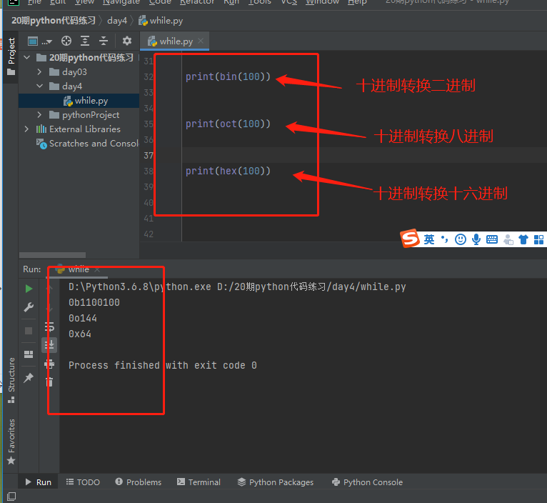Click the Clear All trash icon
This screenshot has height=503, width=547.
click(x=49, y=382)
